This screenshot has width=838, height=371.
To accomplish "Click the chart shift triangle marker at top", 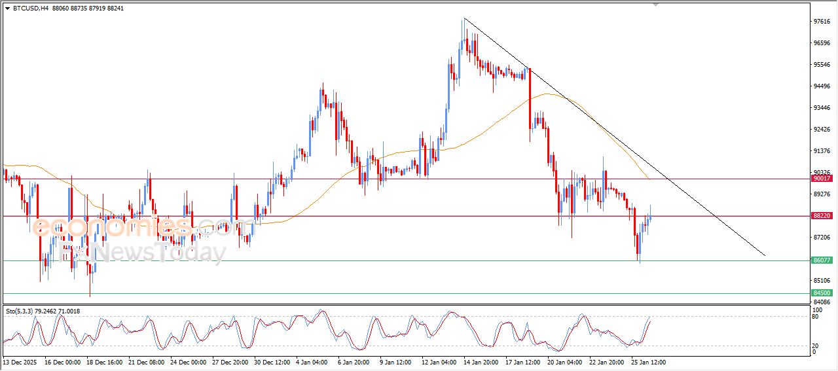I will click(x=655, y=5).
